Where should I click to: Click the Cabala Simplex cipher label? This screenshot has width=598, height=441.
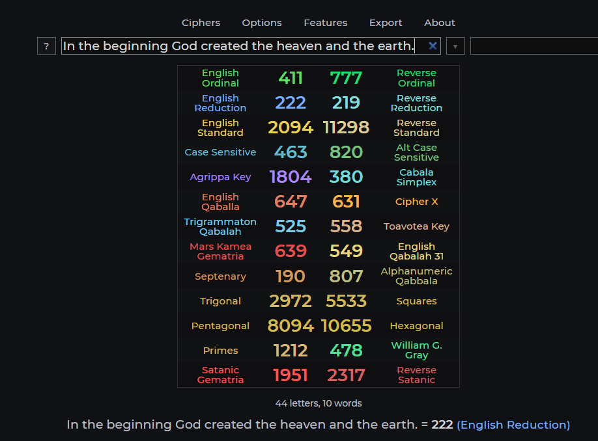click(x=416, y=177)
